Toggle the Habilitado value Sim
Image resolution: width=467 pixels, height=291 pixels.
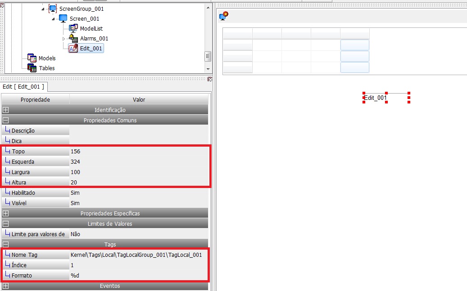click(x=139, y=193)
